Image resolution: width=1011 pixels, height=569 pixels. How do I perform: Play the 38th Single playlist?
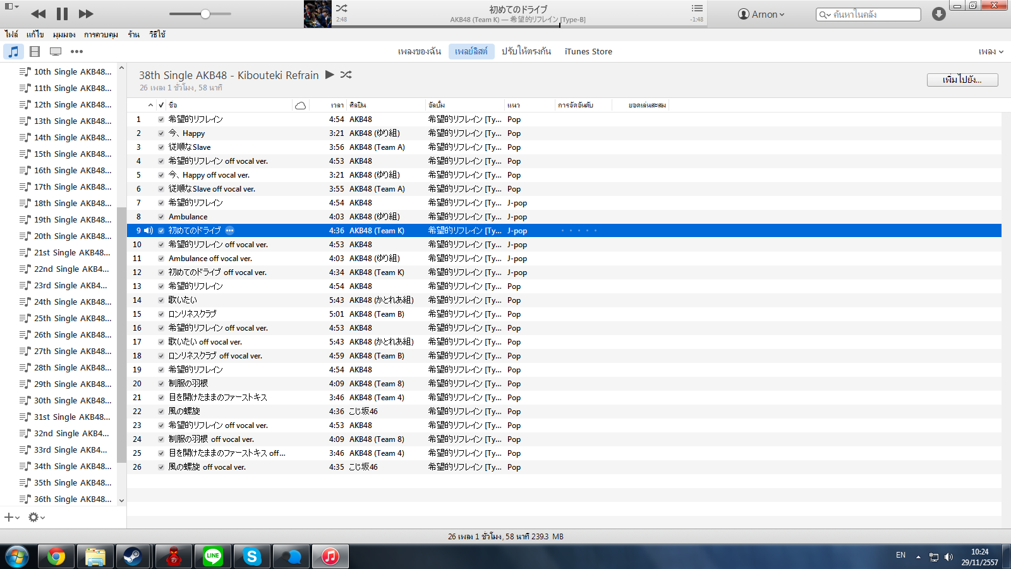click(329, 75)
